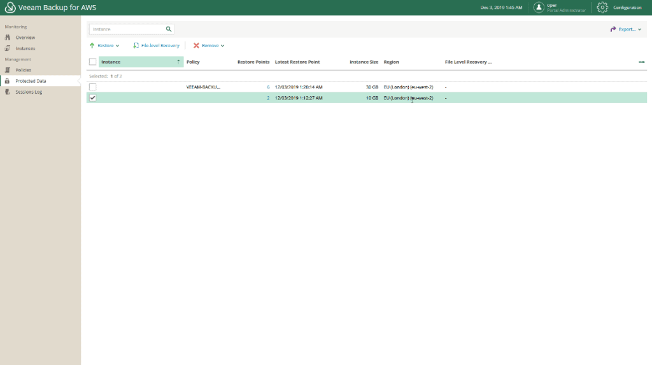Click the Configuration gear icon
The image size is (652, 365).
[602, 8]
